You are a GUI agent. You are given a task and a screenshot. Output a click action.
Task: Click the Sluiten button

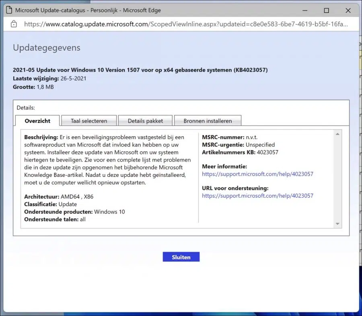[x=181, y=257]
